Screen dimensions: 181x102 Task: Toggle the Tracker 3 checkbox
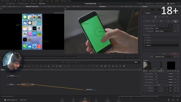tap(145, 43)
